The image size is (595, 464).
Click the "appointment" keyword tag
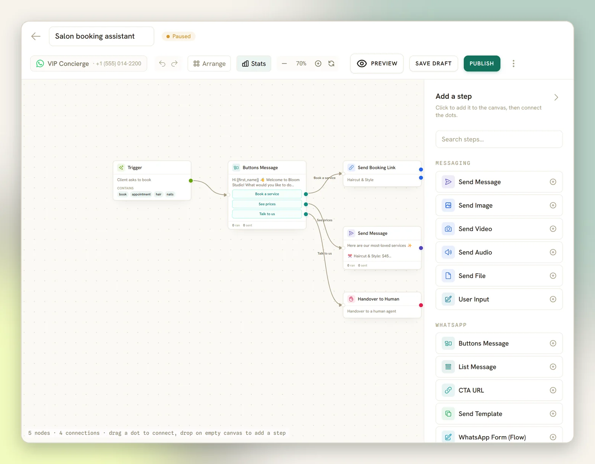point(141,194)
